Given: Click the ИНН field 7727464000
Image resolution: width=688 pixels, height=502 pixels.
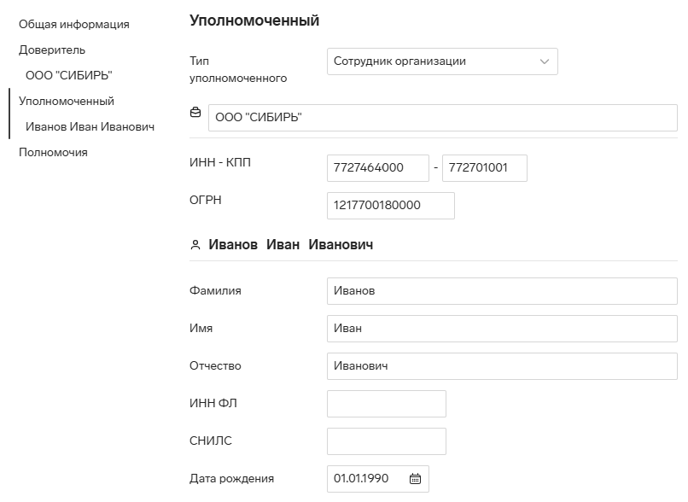Looking at the screenshot, I should pyautogui.click(x=378, y=168).
